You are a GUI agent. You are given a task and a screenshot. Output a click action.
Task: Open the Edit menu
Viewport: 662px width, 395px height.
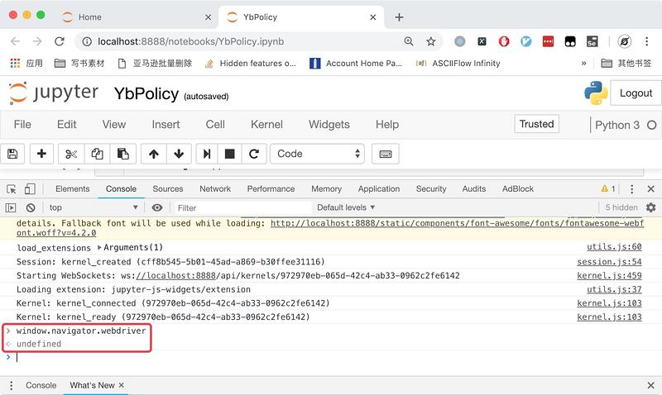coord(67,124)
